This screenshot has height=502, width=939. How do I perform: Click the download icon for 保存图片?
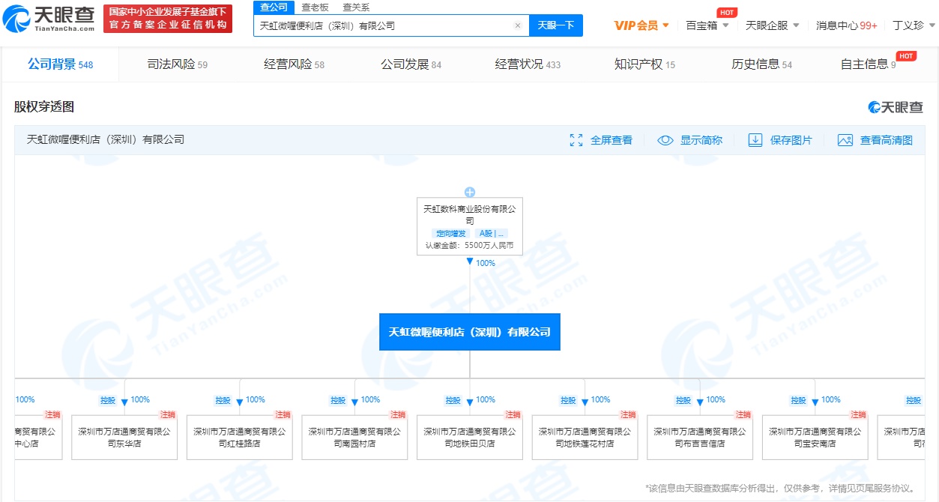755,140
